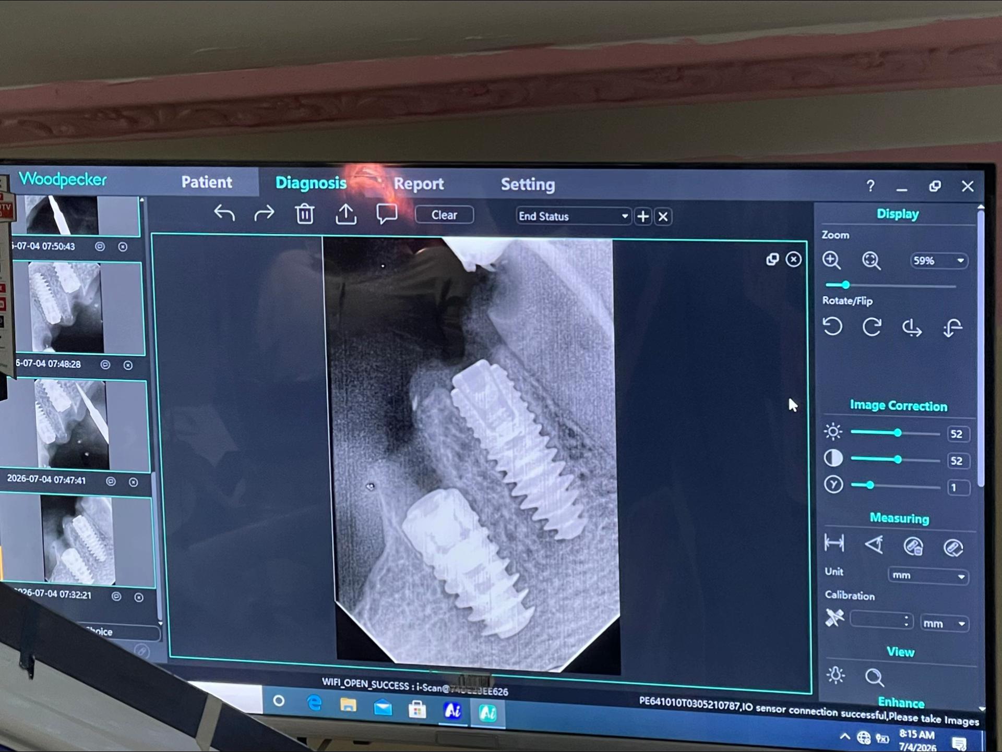Click the comment icon for 07:32:21 image
Viewport: 1002px width, 752px height.
click(116, 596)
